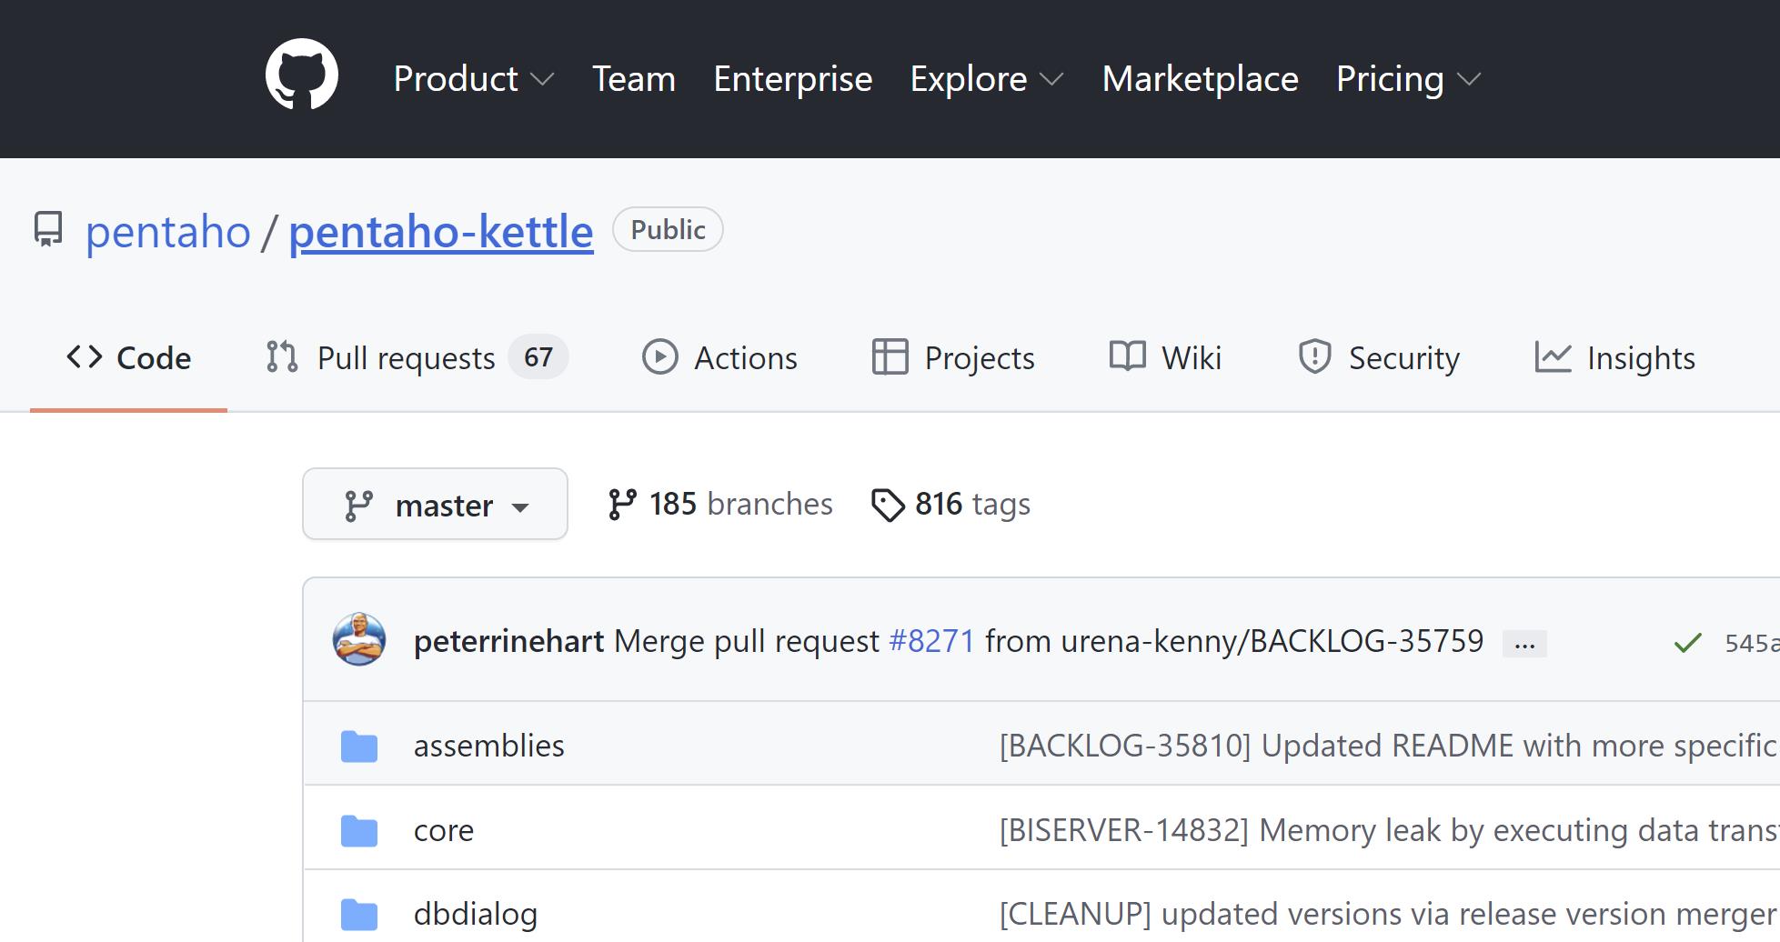The height and width of the screenshot is (942, 1780).
Task: Select the Code tab
Action: tap(128, 358)
